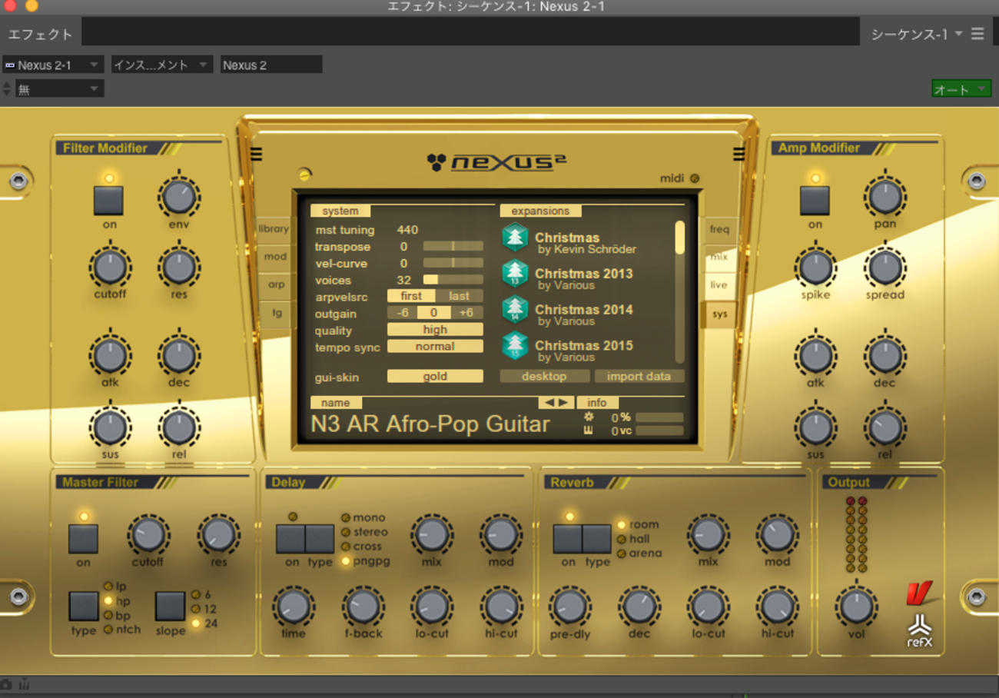Open the シーケンス-1 dropdown

pos(918,34)
